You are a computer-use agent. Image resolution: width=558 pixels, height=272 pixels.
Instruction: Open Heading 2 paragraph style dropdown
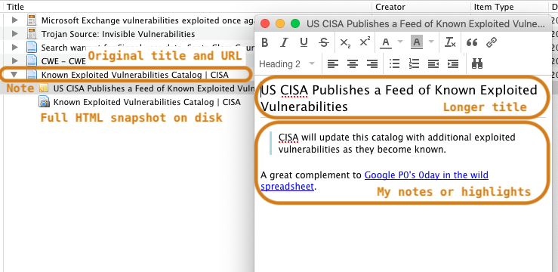point(287,64)
